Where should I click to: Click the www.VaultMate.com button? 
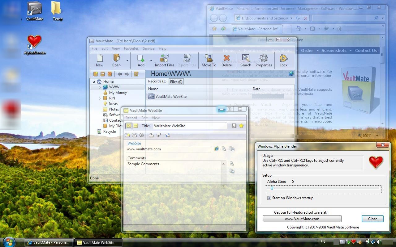[x=302, y=219]
